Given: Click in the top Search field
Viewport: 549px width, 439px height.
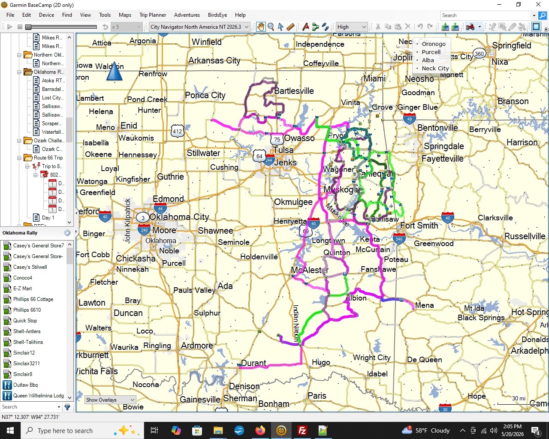Looking at the screenshot, I should tap(486, 15).
